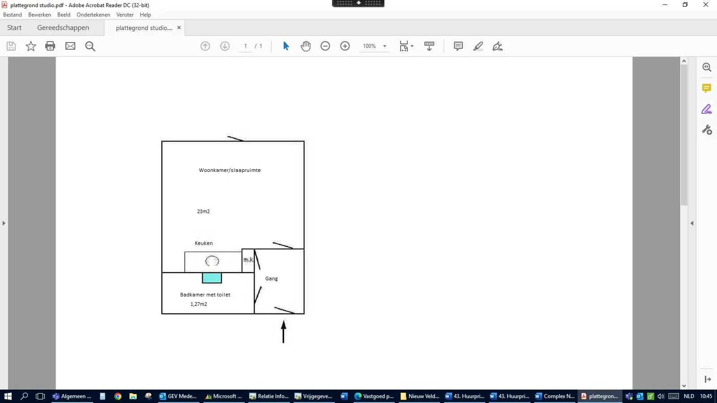The width and height of the screenshot is (717, 403).
Task: Click the page number input field
Action: coord(246,46)
